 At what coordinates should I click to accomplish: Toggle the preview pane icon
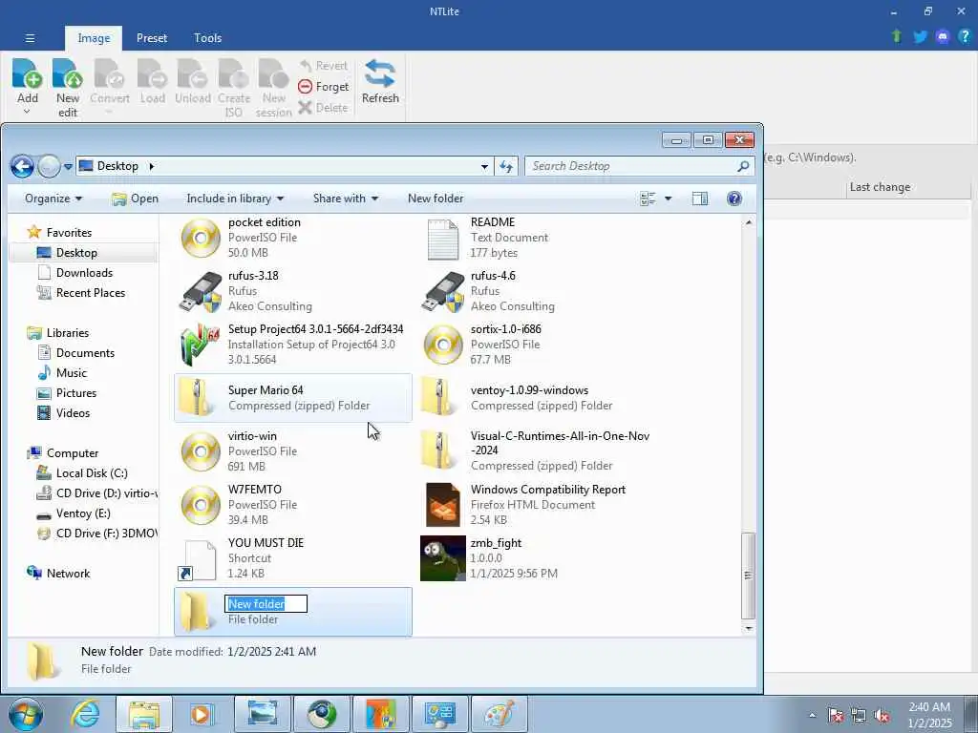(700, 199)
